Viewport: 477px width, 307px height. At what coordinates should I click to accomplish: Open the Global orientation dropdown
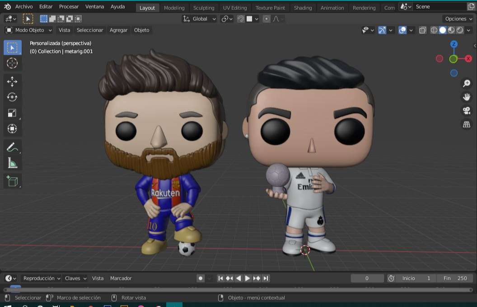[x=199, y=19]
